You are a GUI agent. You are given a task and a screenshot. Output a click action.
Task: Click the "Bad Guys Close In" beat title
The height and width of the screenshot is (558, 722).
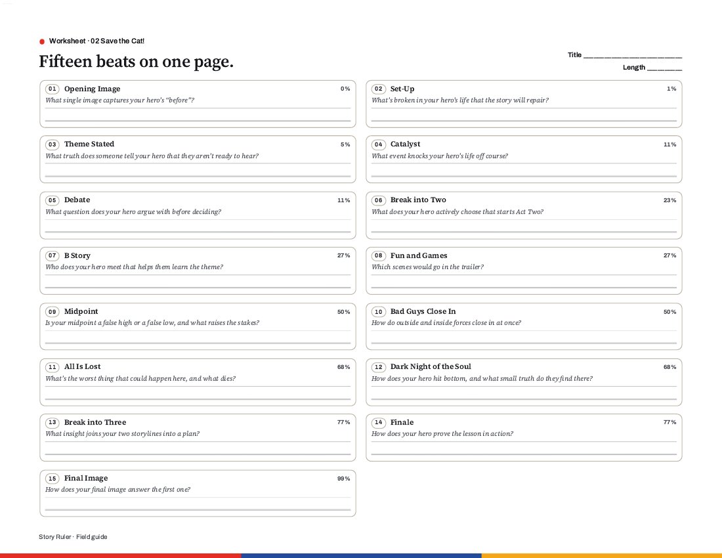(423, 311)
